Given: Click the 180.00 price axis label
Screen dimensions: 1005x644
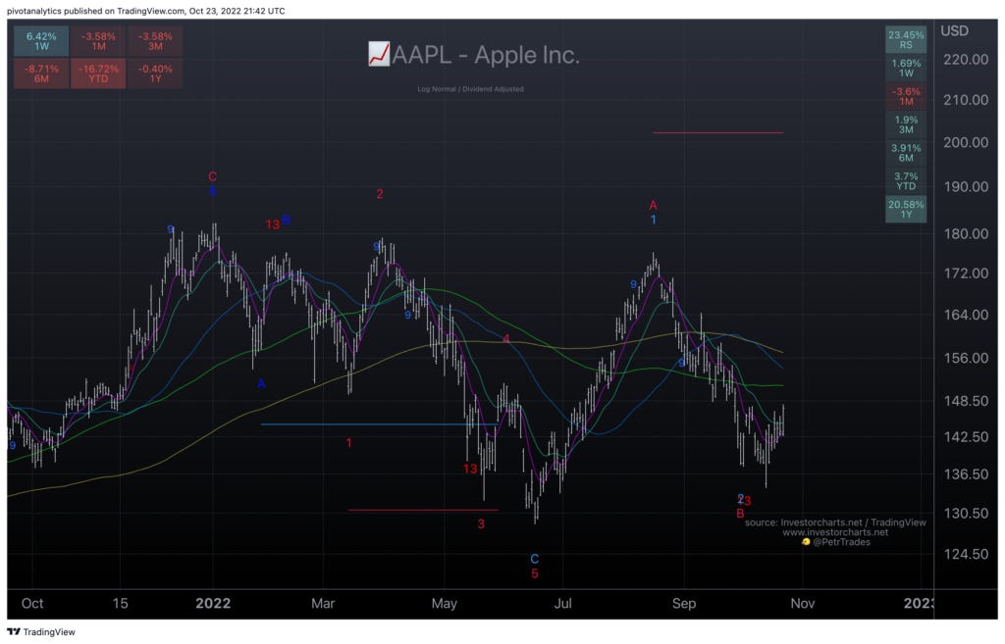Looking at the screenshot, I should pyautogui.click(x=966, y=233).
